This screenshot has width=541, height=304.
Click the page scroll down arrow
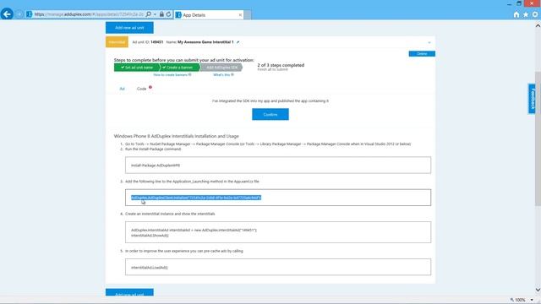[x=538, y=290]
